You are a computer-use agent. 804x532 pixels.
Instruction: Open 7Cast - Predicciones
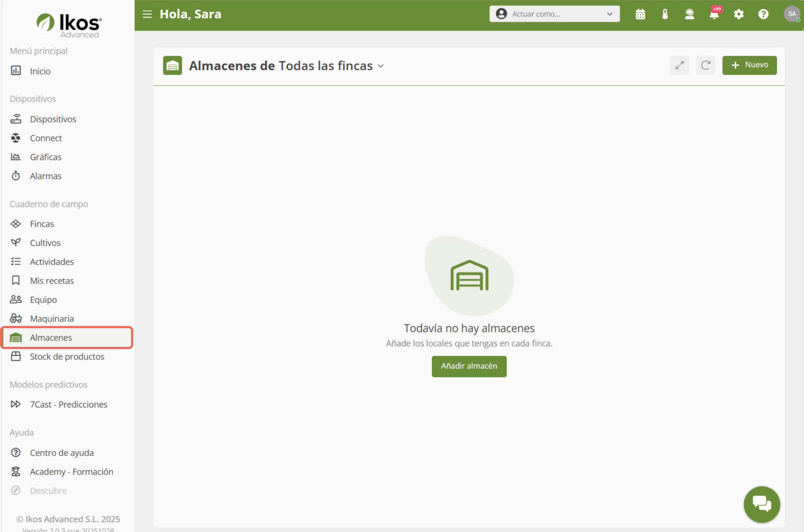pos(68,405)
